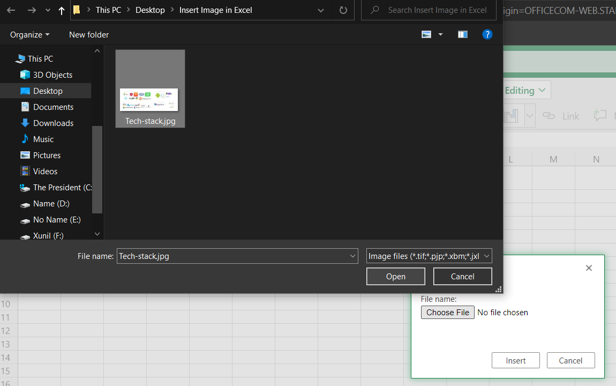Click the folder icon in address bar
The image size is (616, 386).
[x=77, y=10]
